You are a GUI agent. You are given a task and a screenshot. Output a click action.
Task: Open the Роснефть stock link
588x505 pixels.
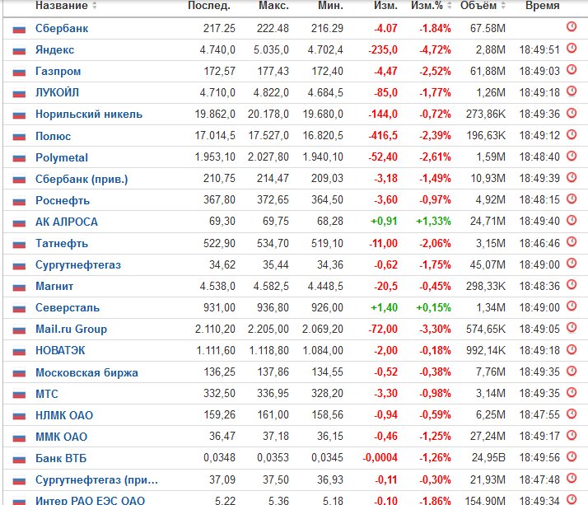pos(63,201)
